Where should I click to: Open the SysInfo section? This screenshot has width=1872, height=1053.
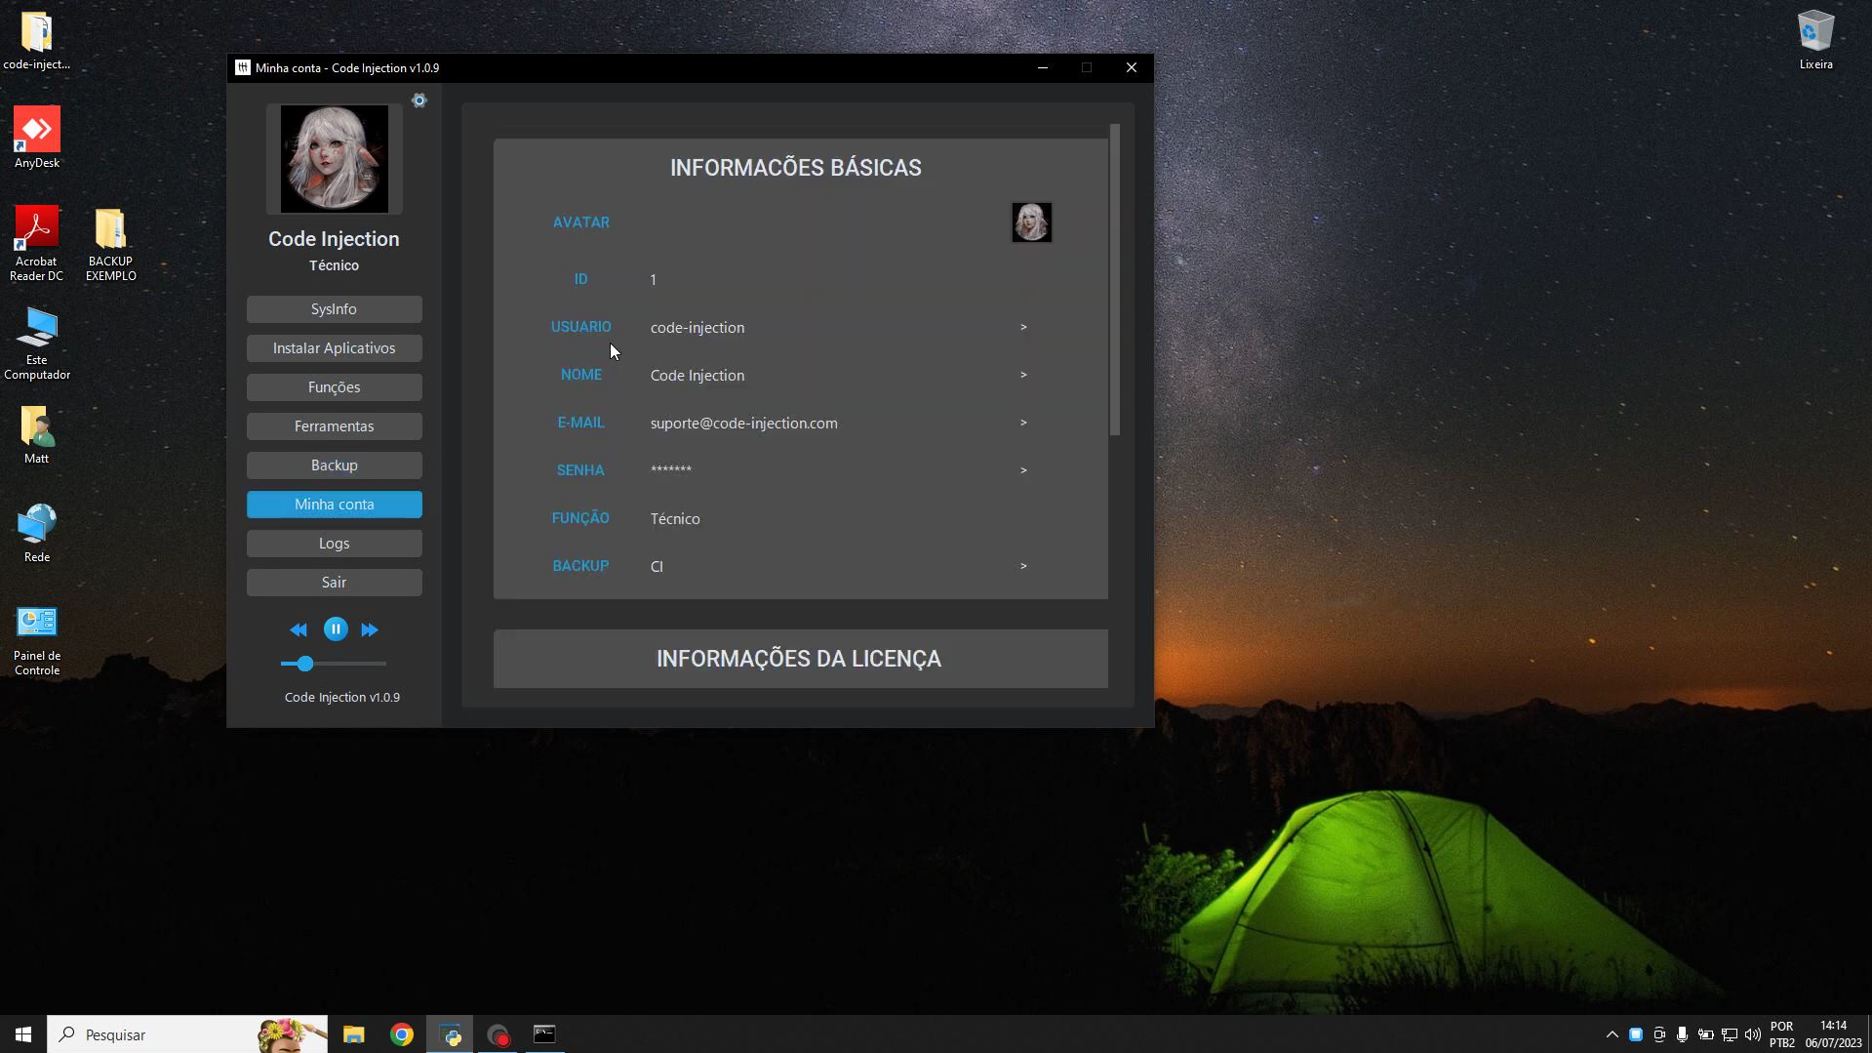pyautogui.click(x=334, y=309)
